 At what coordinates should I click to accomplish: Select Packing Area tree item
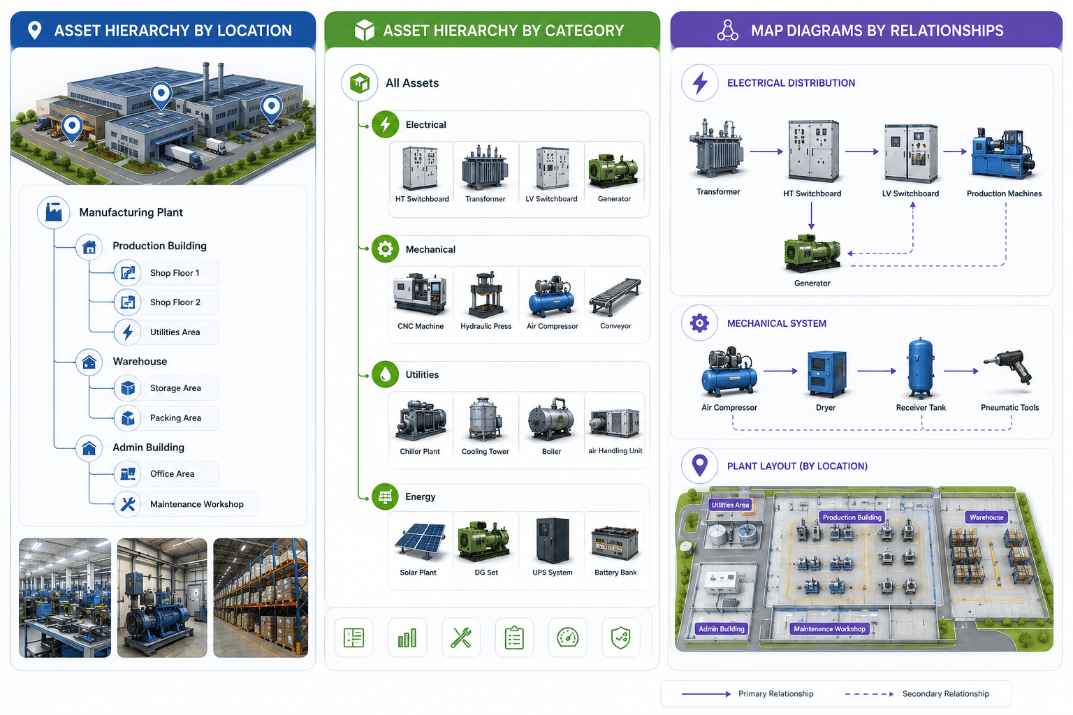(x=166, y=418)
